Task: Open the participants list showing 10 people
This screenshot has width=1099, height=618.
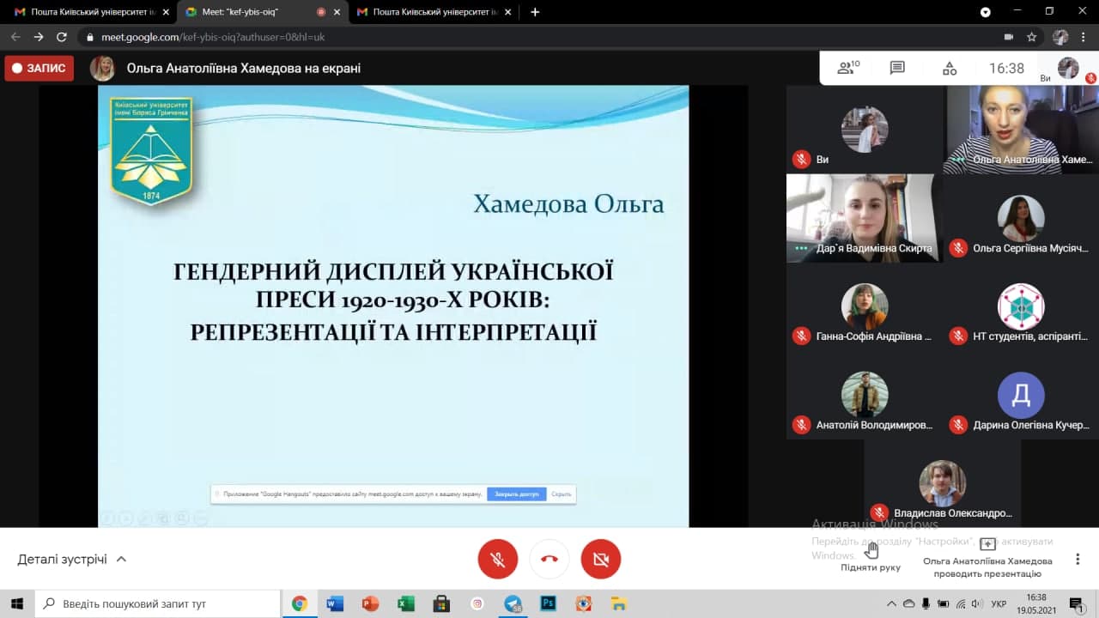Action: pos(847,68)
